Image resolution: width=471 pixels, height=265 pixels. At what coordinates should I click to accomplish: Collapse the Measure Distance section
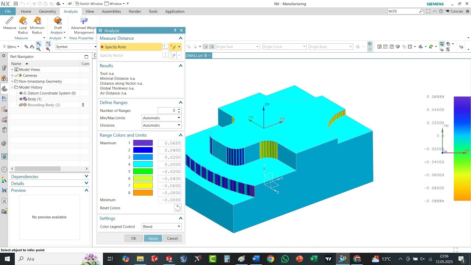[181, 38]
